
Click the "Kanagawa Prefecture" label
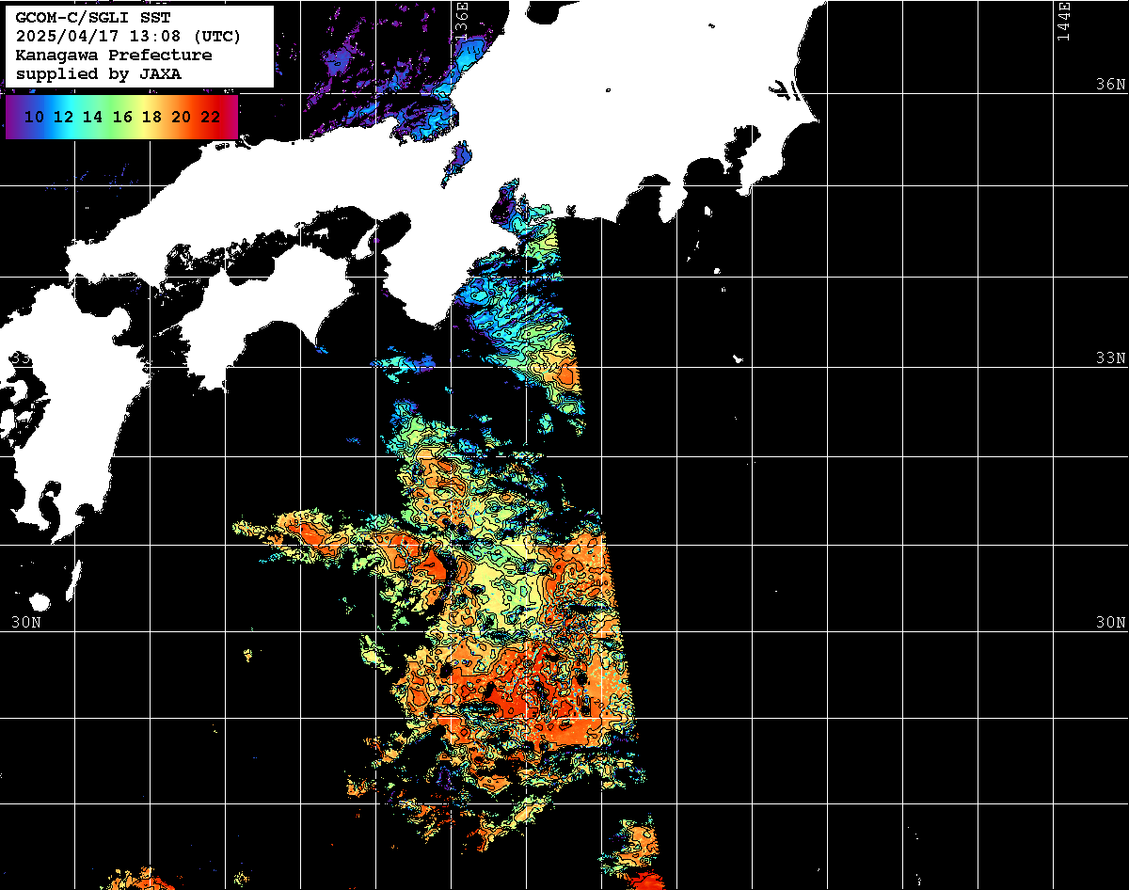click(x=114, y=56)
